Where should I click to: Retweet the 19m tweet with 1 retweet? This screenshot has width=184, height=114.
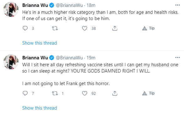click(55, 93)
